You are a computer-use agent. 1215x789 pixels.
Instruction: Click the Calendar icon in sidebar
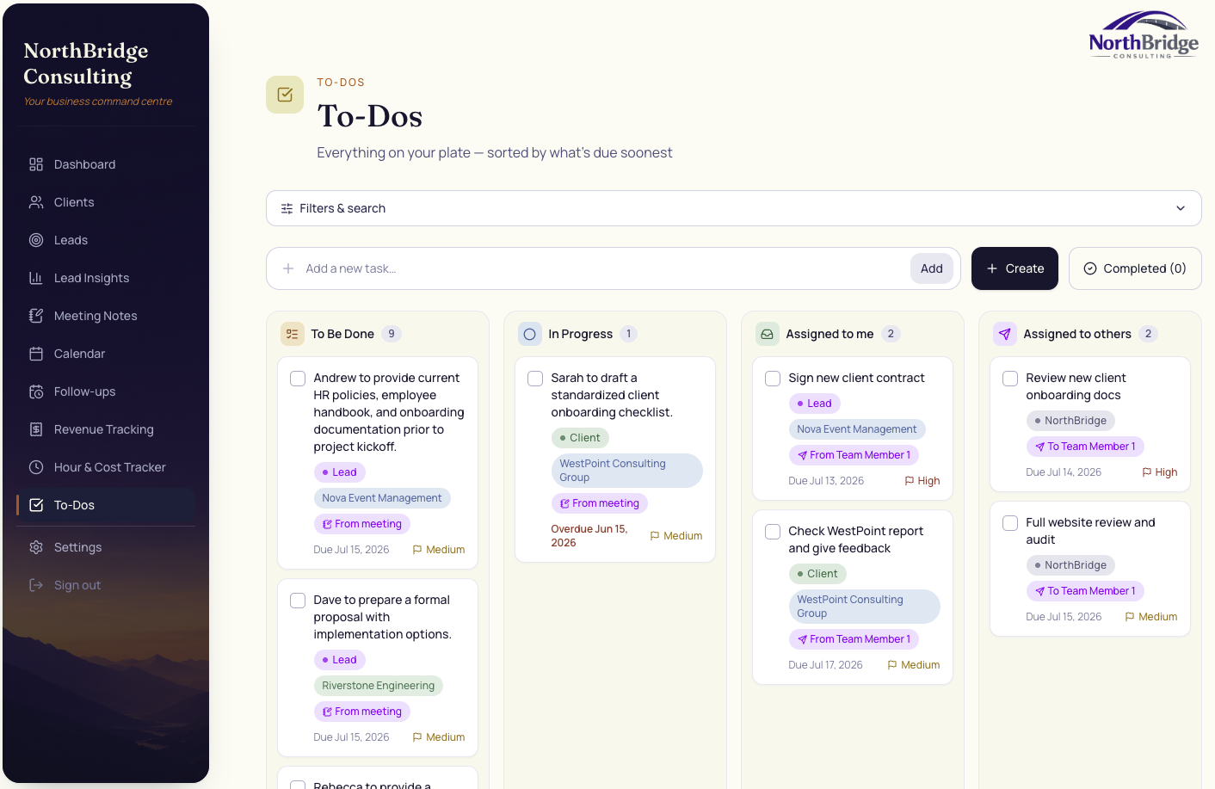click(36, 354)
